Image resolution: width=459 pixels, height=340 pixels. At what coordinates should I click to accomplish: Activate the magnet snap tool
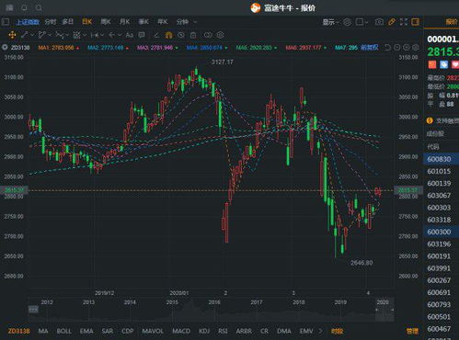(x=168, y=35)
